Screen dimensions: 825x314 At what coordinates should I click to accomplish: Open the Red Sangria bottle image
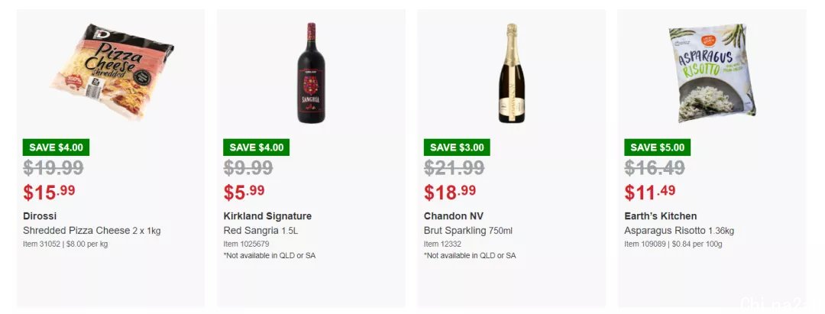click(x=311, y=73)
